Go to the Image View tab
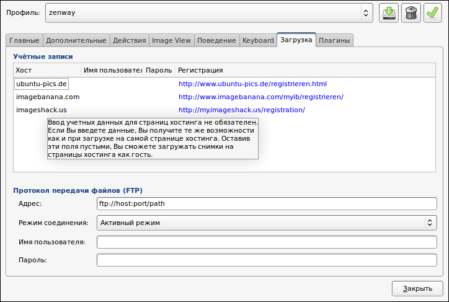 [171, 40]
